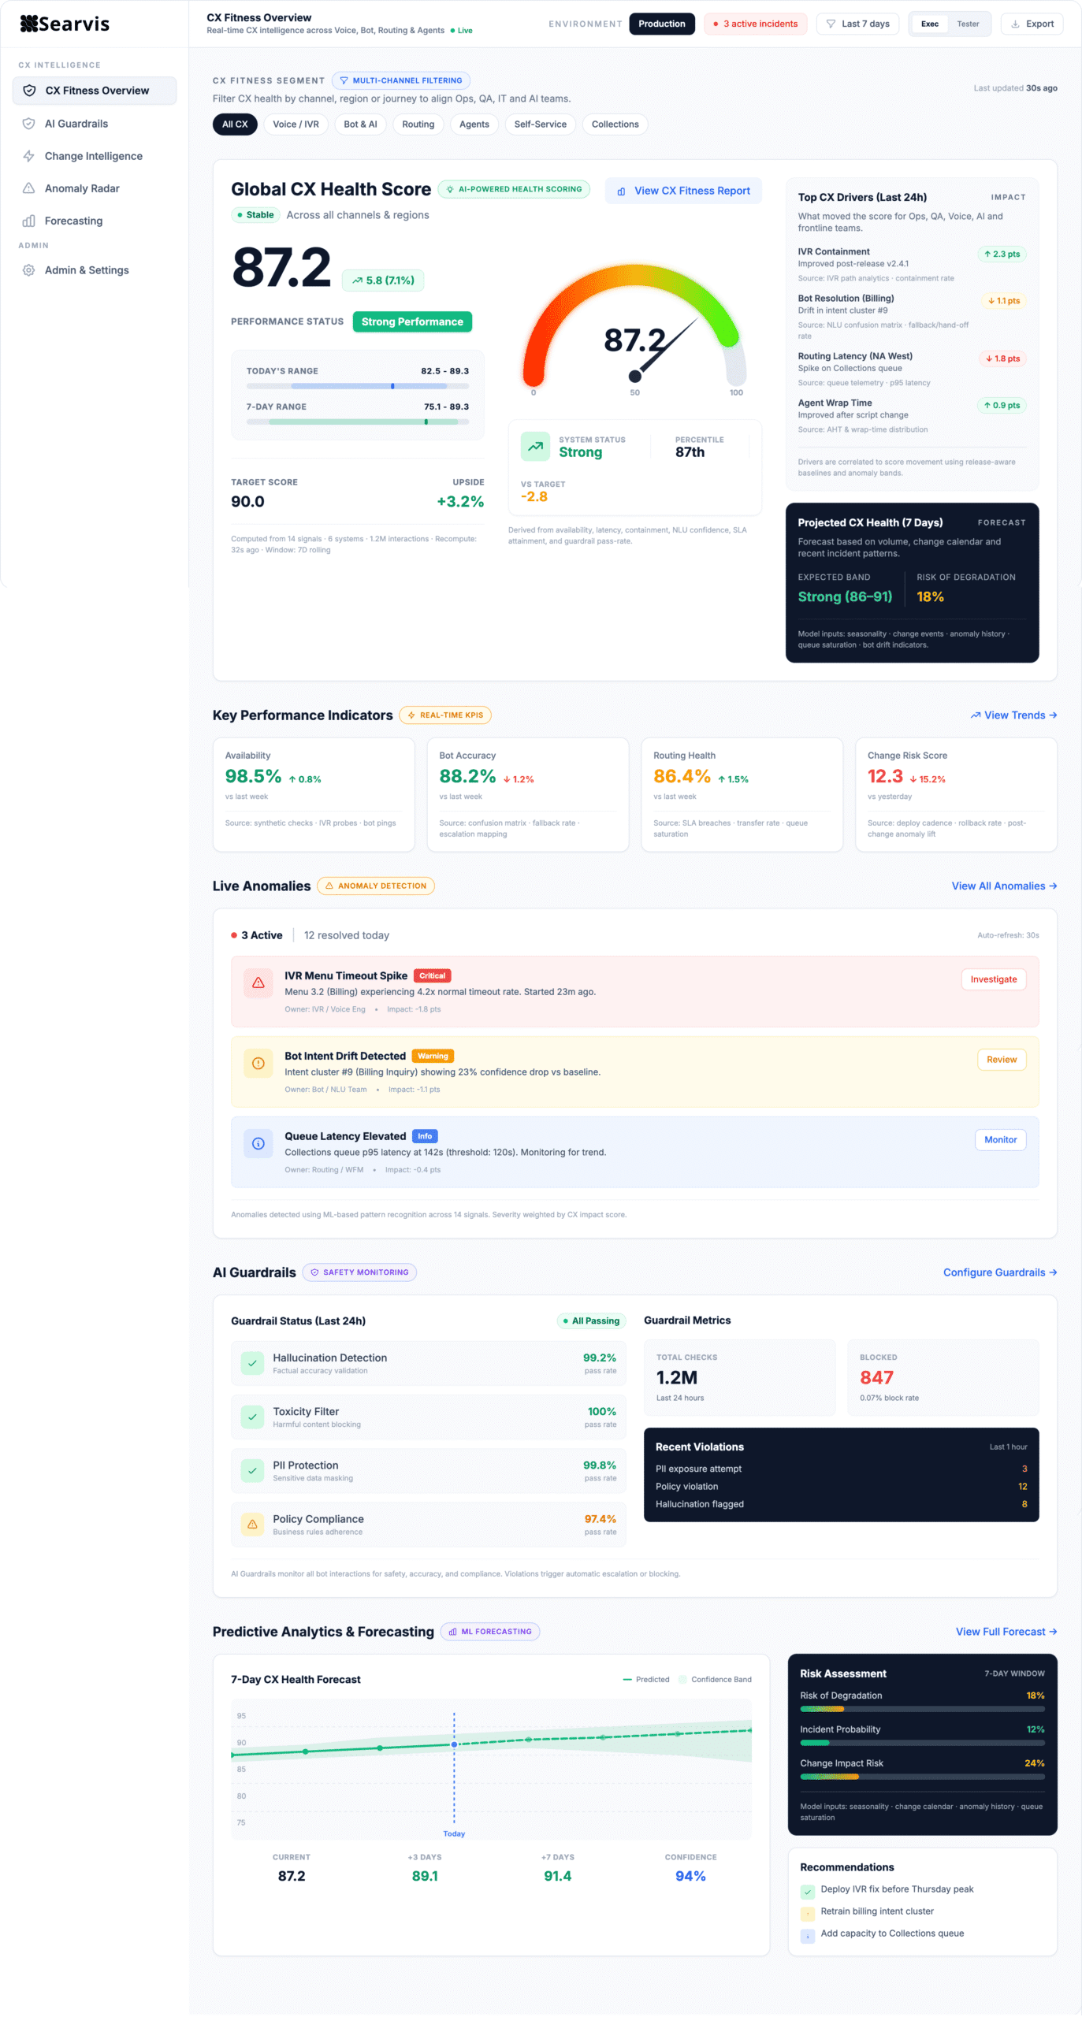The width and height of the screenshot is (1082, 2017).
Task: Click the report icon in View CX Fitness Report
Action: [621, 191]
